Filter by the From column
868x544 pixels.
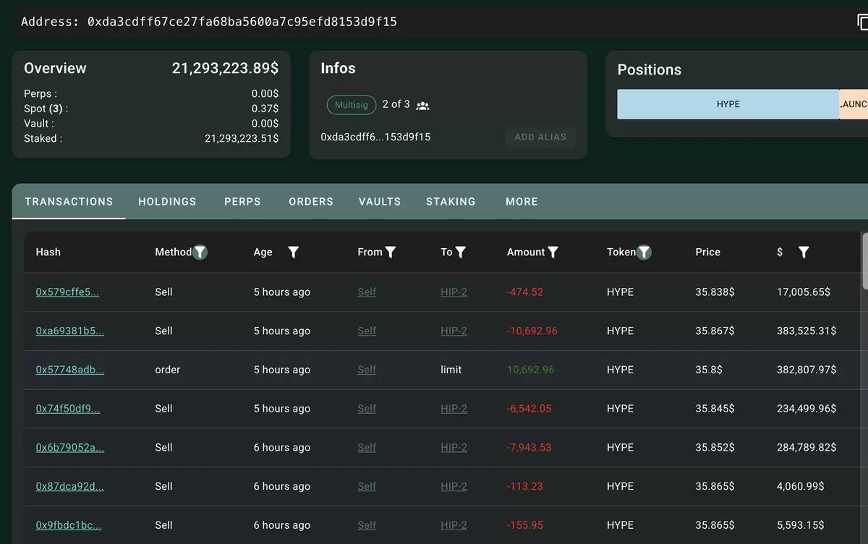[x=391, y=252]
